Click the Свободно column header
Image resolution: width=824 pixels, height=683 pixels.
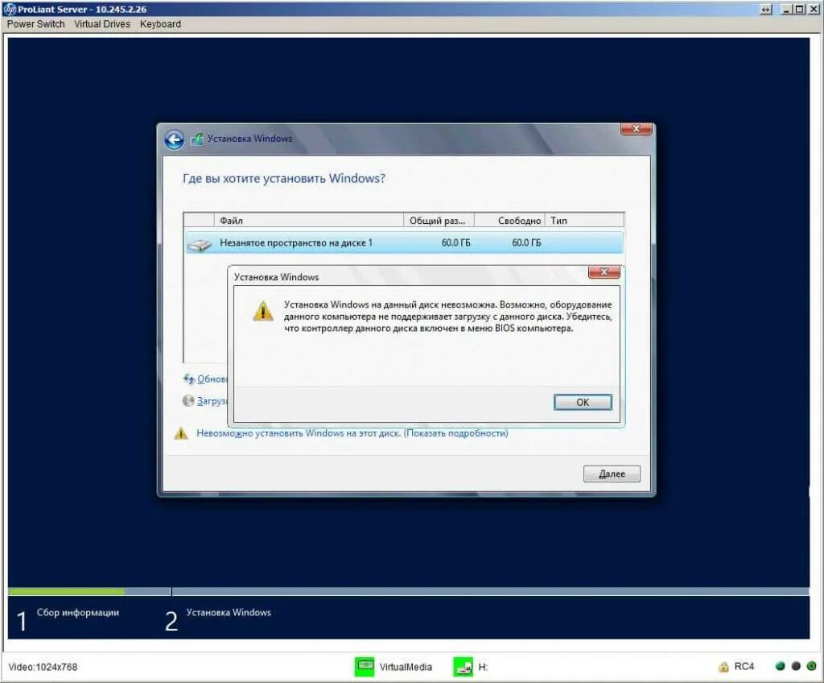(x=509, y=221)
